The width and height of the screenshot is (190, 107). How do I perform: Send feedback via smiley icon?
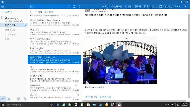[x=19, y=99]
